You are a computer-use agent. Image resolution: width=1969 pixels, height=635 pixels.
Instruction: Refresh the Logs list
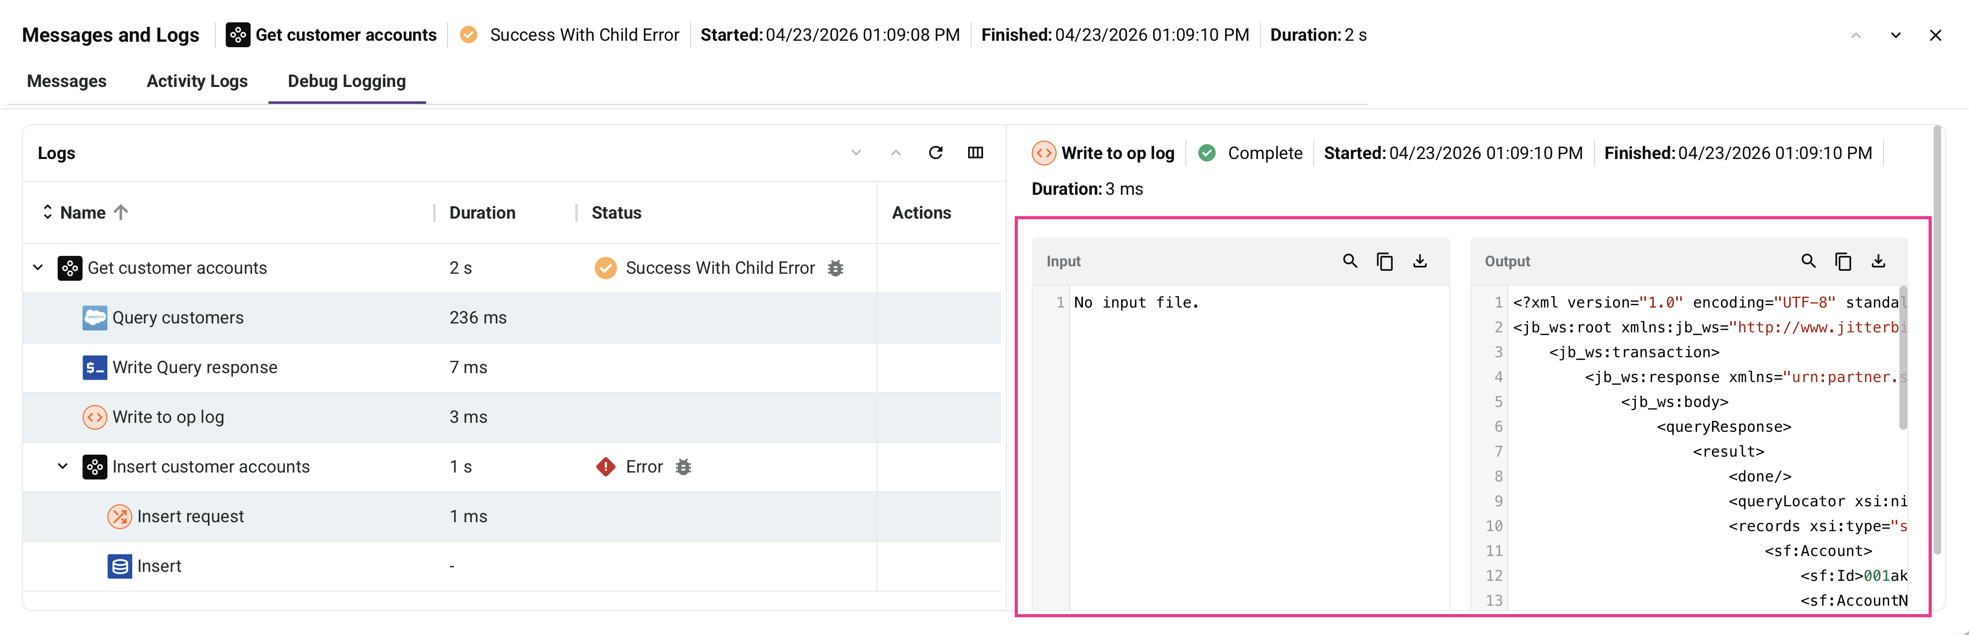[936, 153]
